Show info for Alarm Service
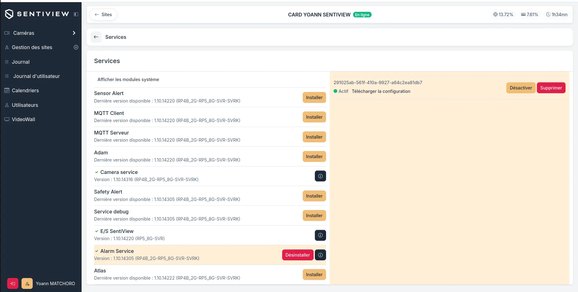578x292 pixels. pos(320,255)
